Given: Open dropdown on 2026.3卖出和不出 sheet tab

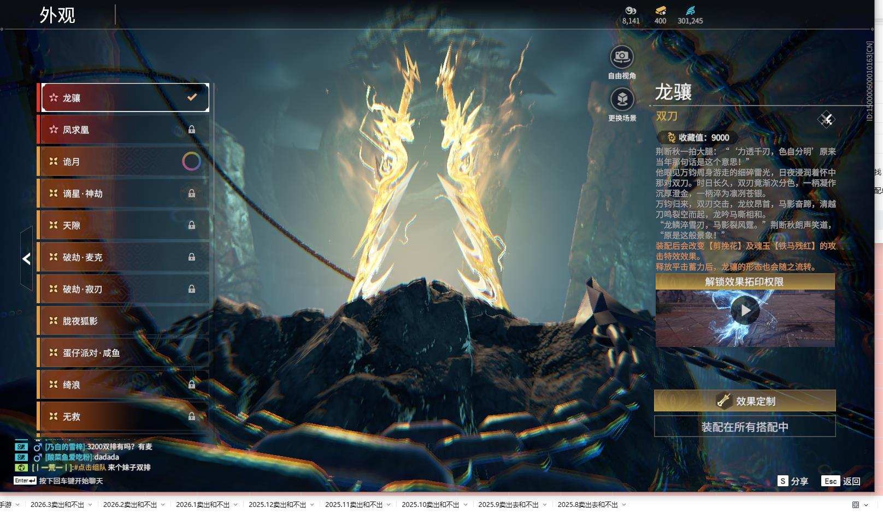Looking at the screenshot, I should coord(90,505).
